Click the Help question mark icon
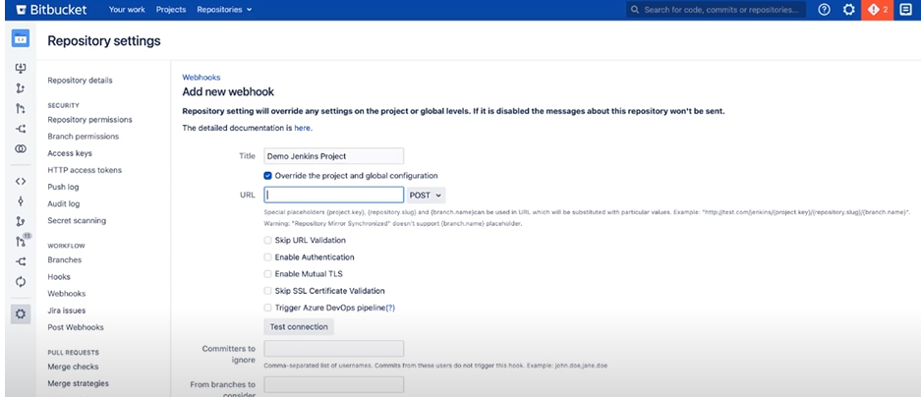This screenshot has width=921, height=397. point(824,10)
